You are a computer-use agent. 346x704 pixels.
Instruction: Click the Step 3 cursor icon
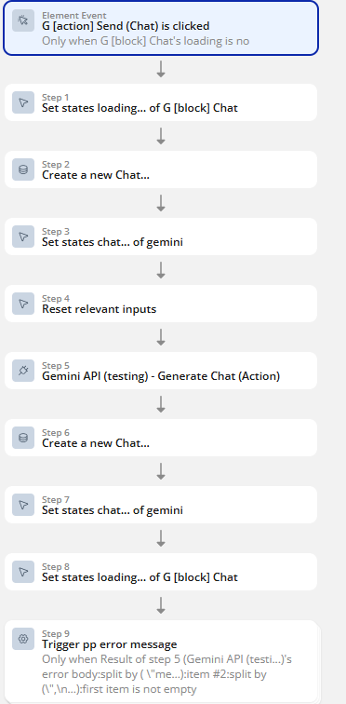23,237
